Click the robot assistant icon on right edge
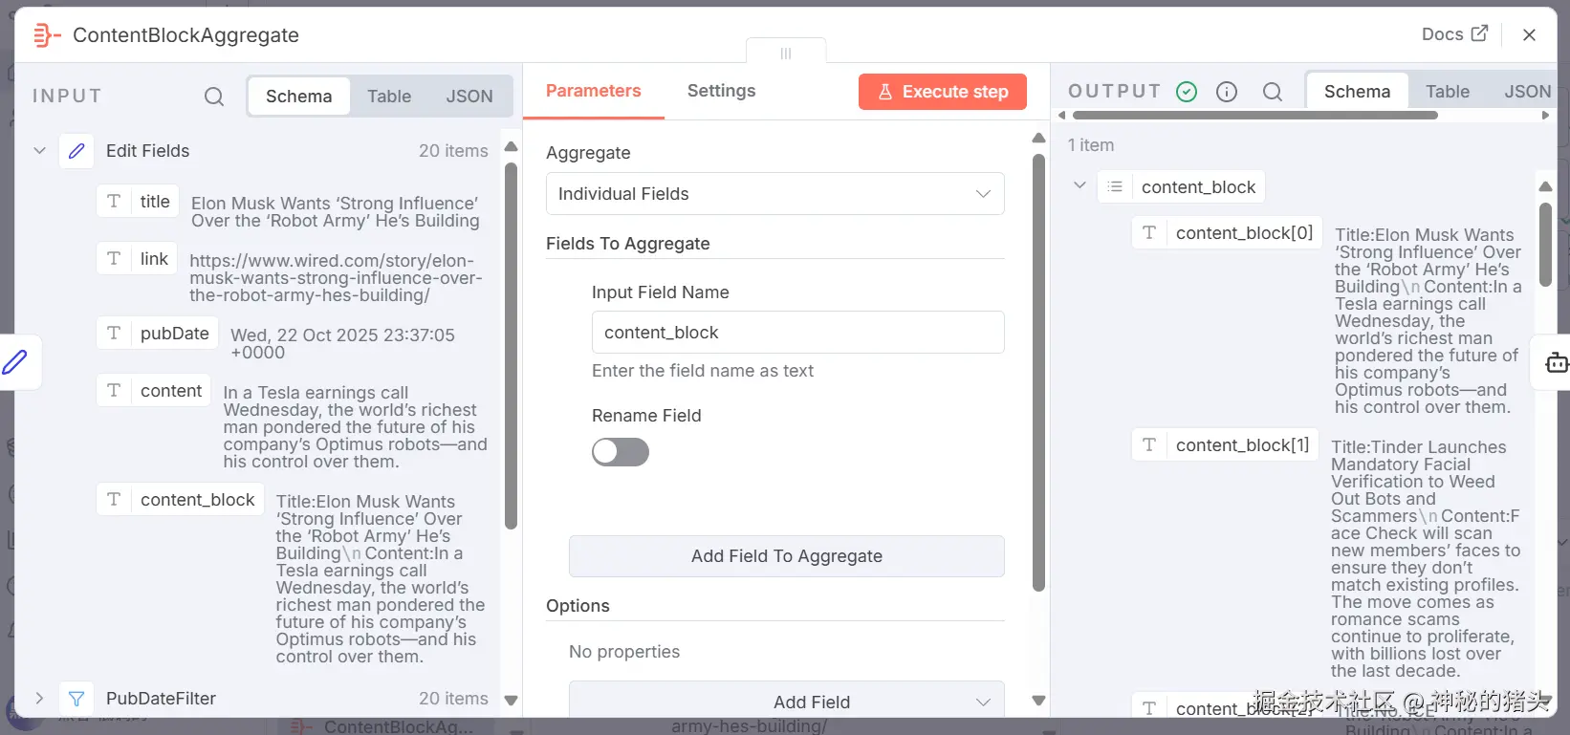 [x=1557, y=362]
